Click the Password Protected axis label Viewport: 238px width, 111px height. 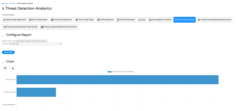10,92
